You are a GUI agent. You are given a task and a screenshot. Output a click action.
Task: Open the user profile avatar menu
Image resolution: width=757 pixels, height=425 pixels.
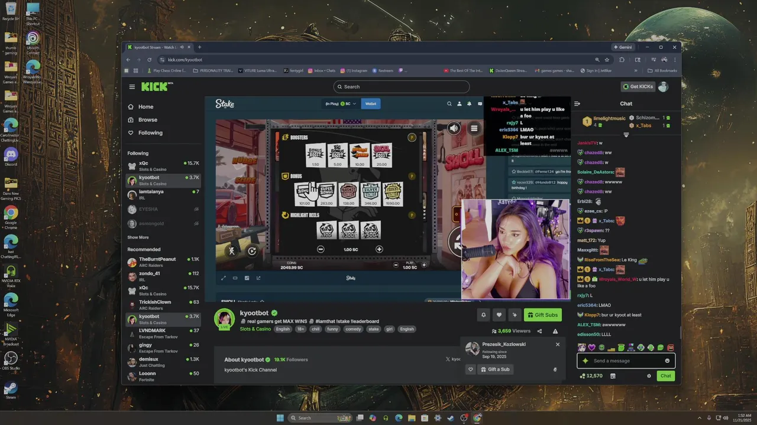coord(663,87)
